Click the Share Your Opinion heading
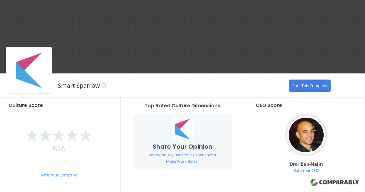 click(x=182, y=147)
